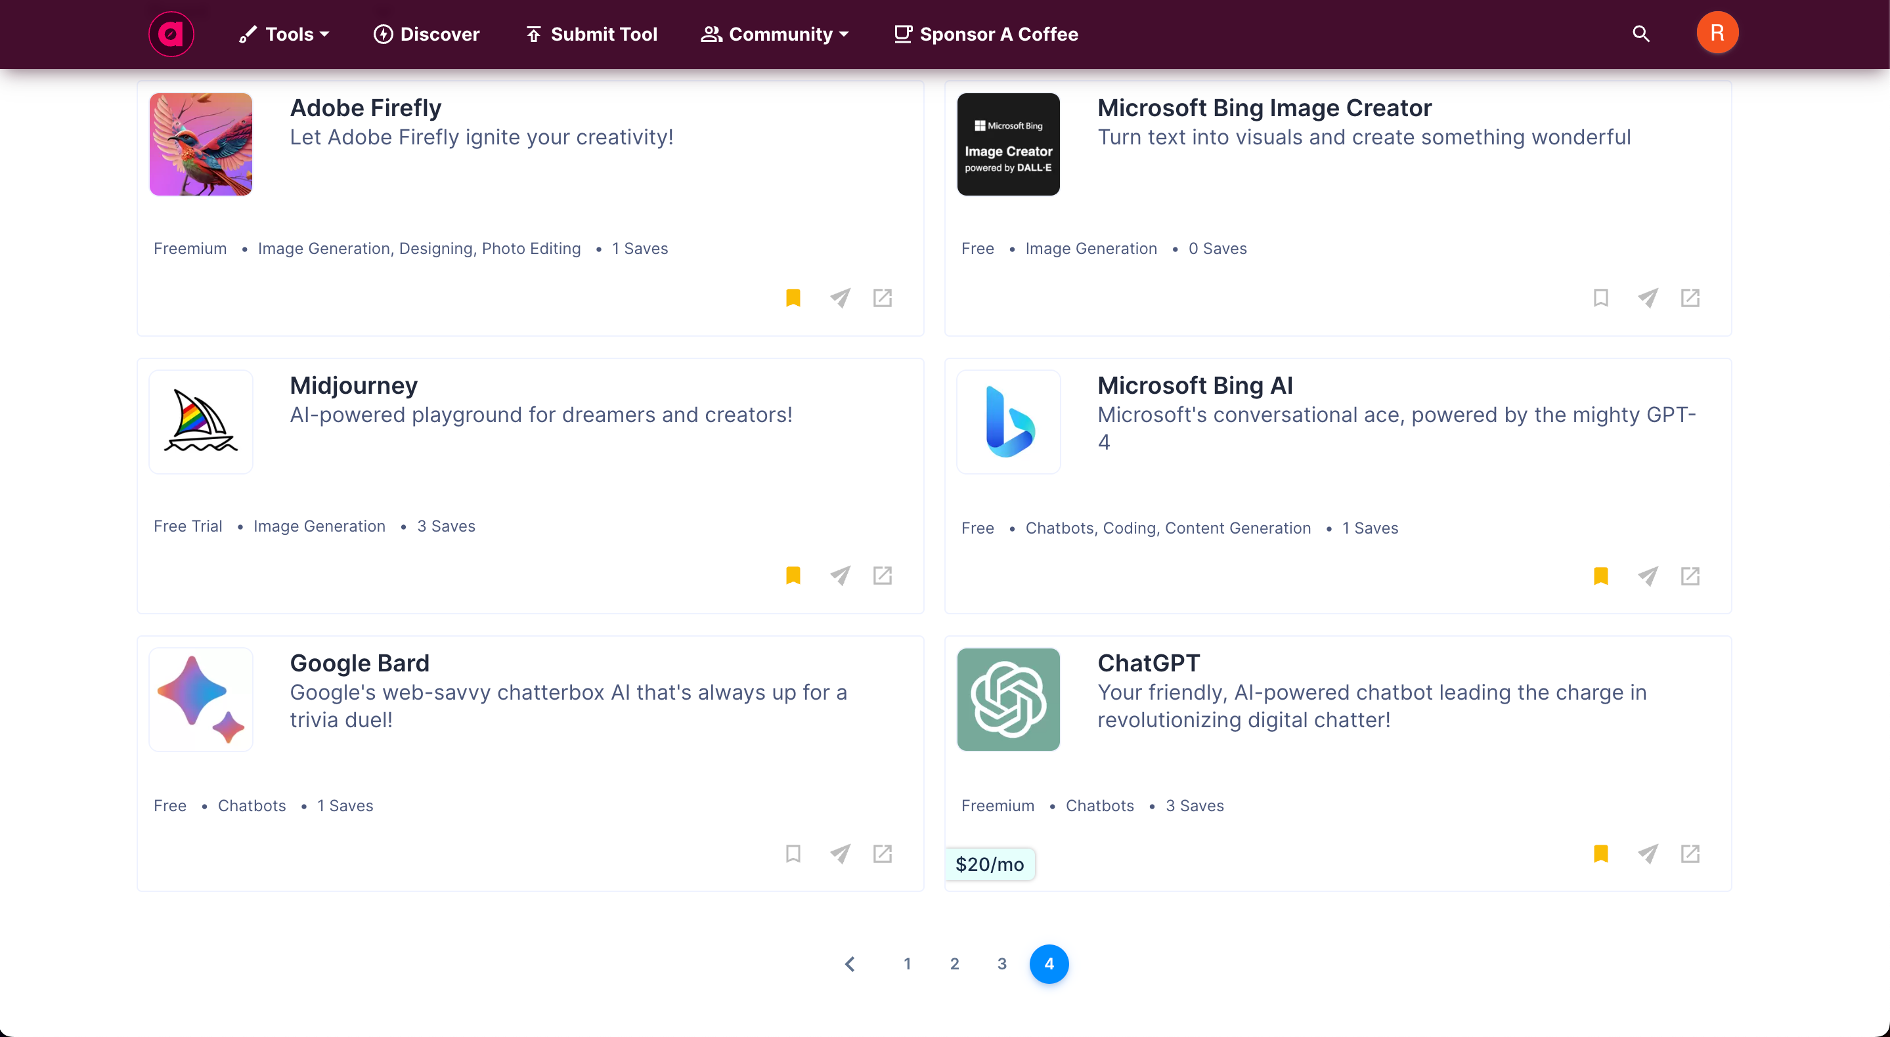Share Microsoft Bing Image Creator tool
The image size is (1890, 1037).
(1647, 298)
